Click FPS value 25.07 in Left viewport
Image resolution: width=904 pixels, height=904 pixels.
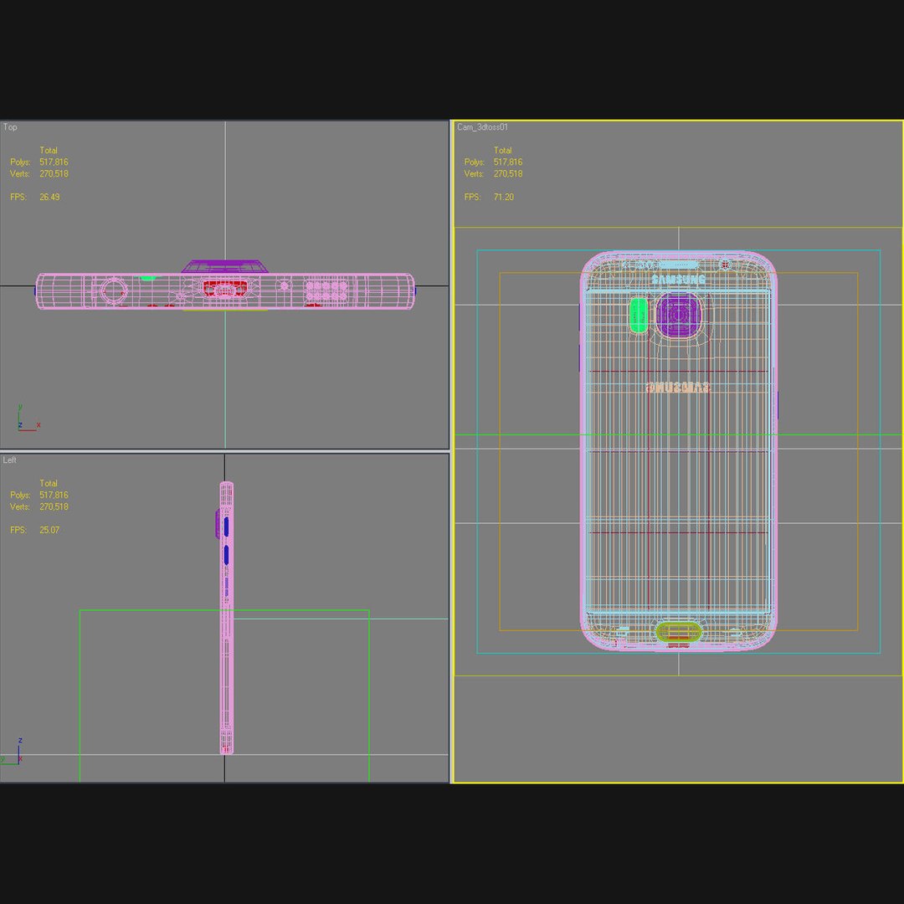coord(49,530)
